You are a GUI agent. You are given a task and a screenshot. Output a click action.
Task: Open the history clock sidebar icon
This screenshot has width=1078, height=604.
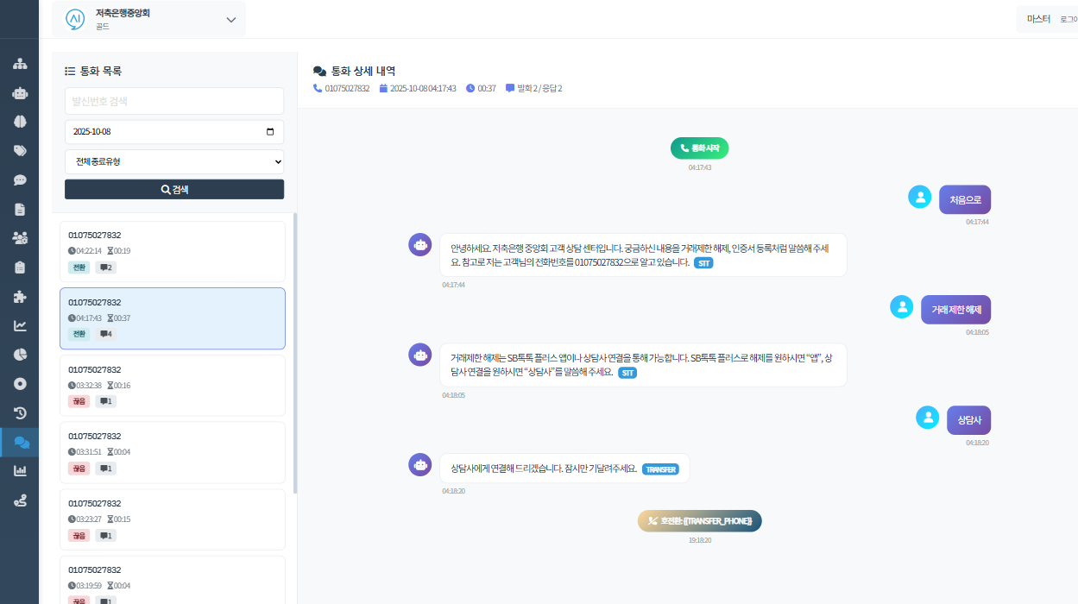click(20, 412)
